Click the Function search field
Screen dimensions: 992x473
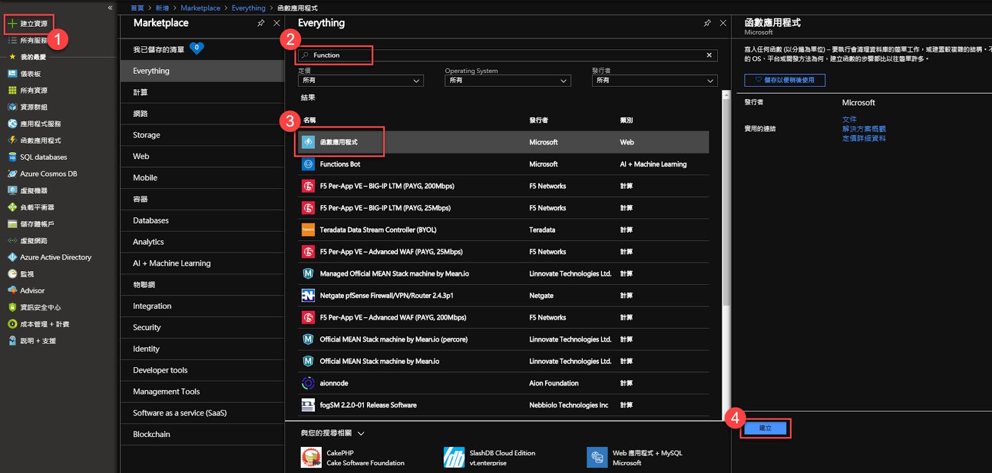[x=507, y=55]
